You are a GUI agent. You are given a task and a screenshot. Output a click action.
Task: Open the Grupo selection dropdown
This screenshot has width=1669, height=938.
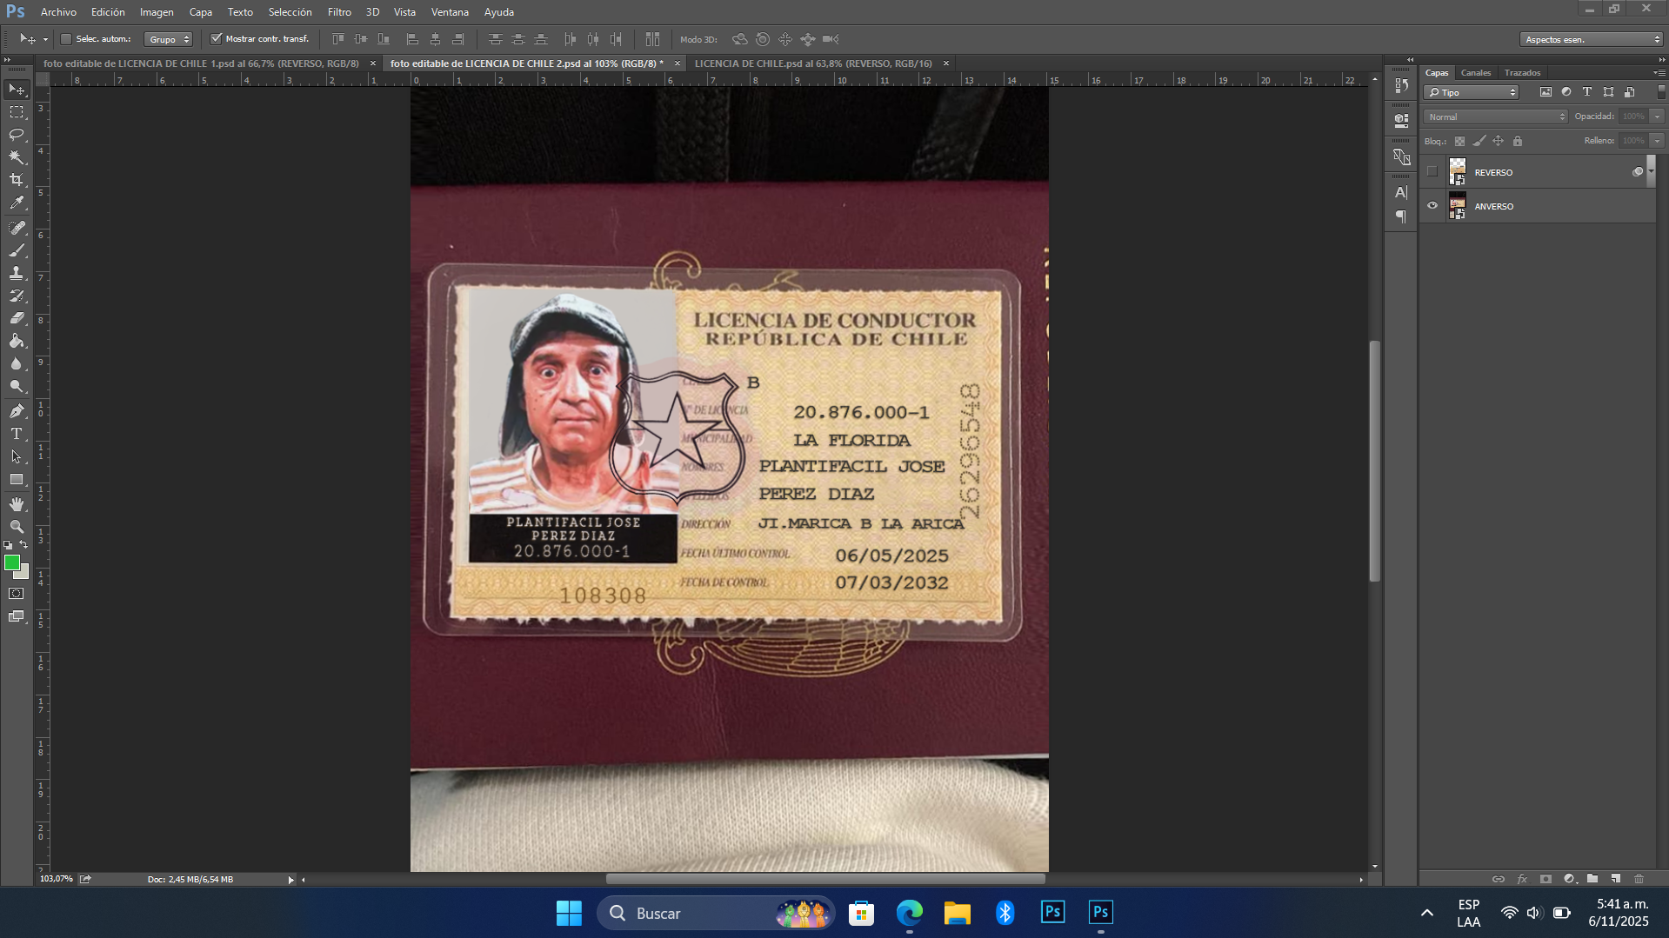(169, 39)
